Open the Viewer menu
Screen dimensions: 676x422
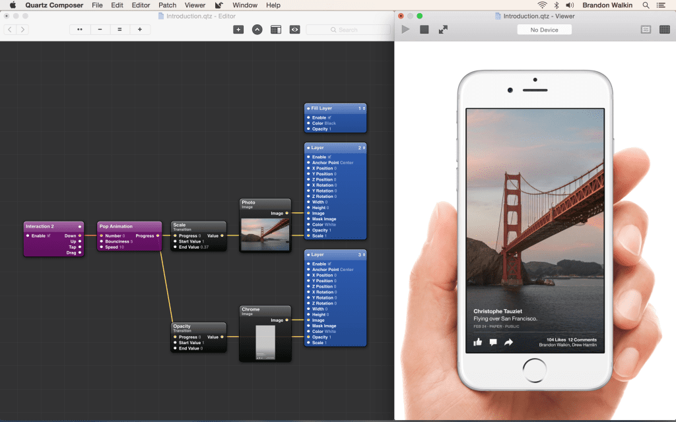tap(195, 5)
